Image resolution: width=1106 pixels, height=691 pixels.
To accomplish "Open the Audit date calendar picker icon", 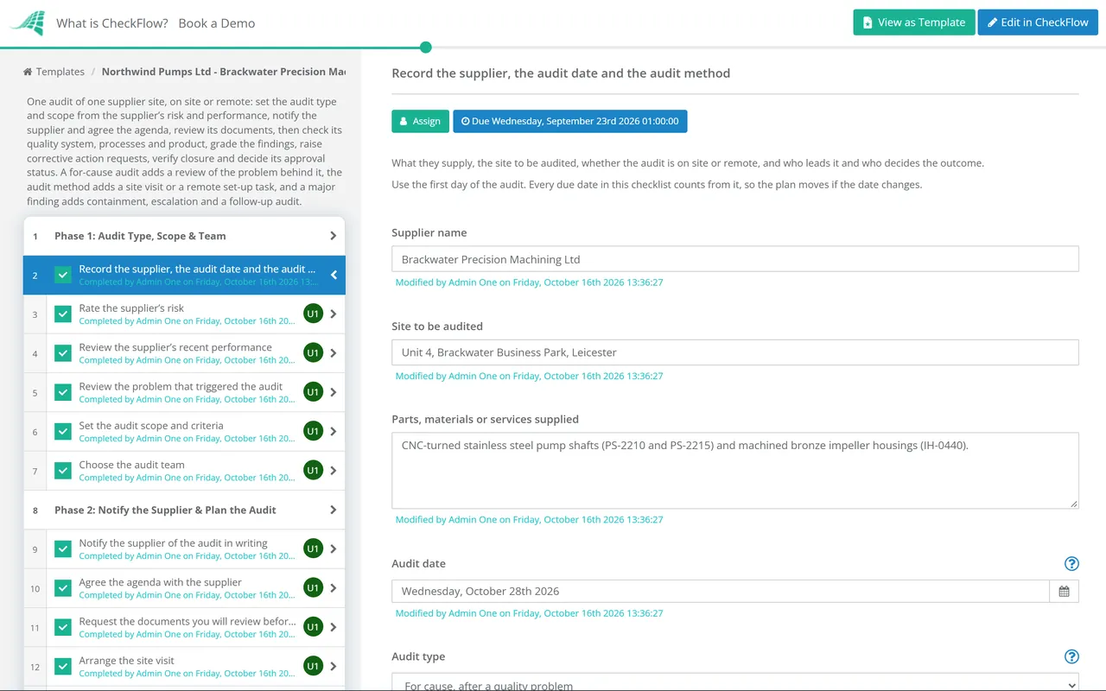I will 1064,592.
